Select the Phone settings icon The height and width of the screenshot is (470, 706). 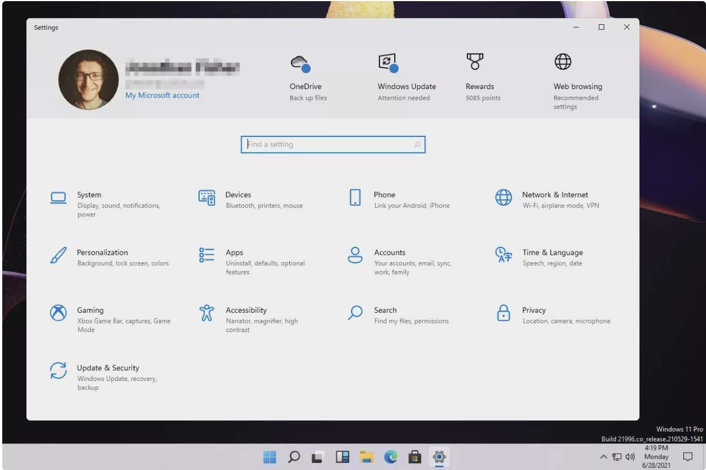pos(355,197)
